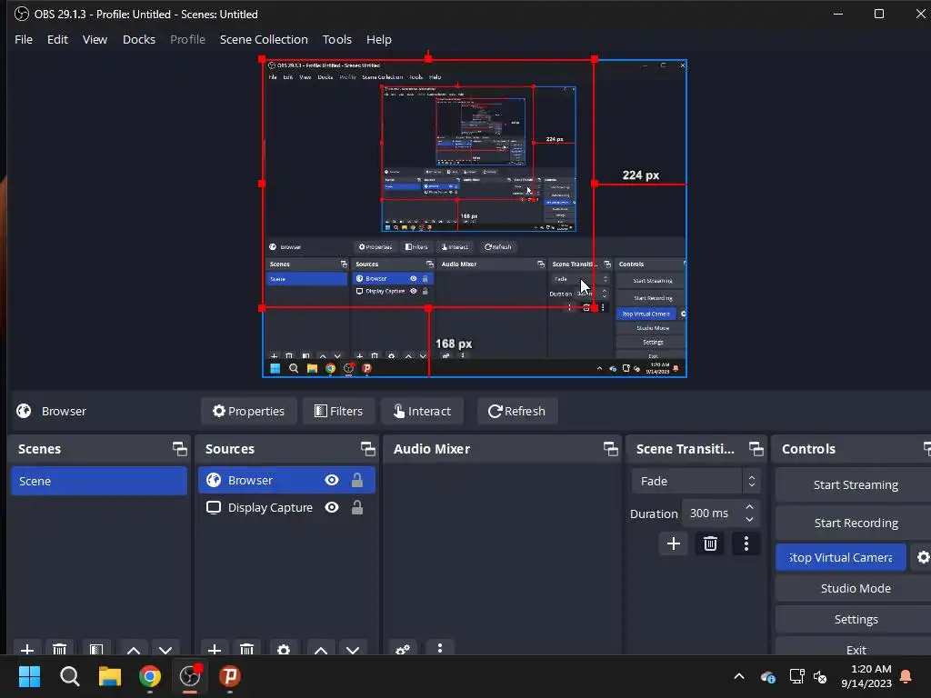The image size is (931, 698).
Task: Undock the Audio Mixer panel
Action: (610, 449)
